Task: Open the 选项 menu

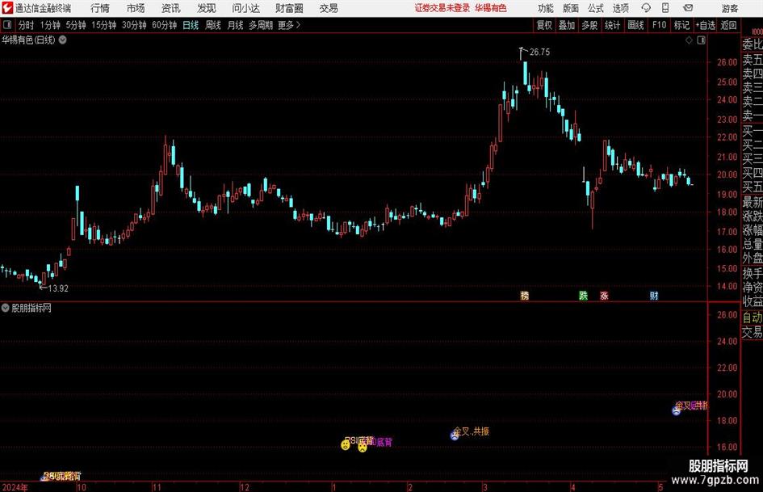Action: point(620,8)
